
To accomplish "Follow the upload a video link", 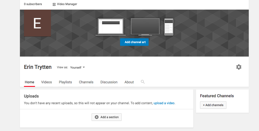I will pyautogui.click(x=164, y=103).
